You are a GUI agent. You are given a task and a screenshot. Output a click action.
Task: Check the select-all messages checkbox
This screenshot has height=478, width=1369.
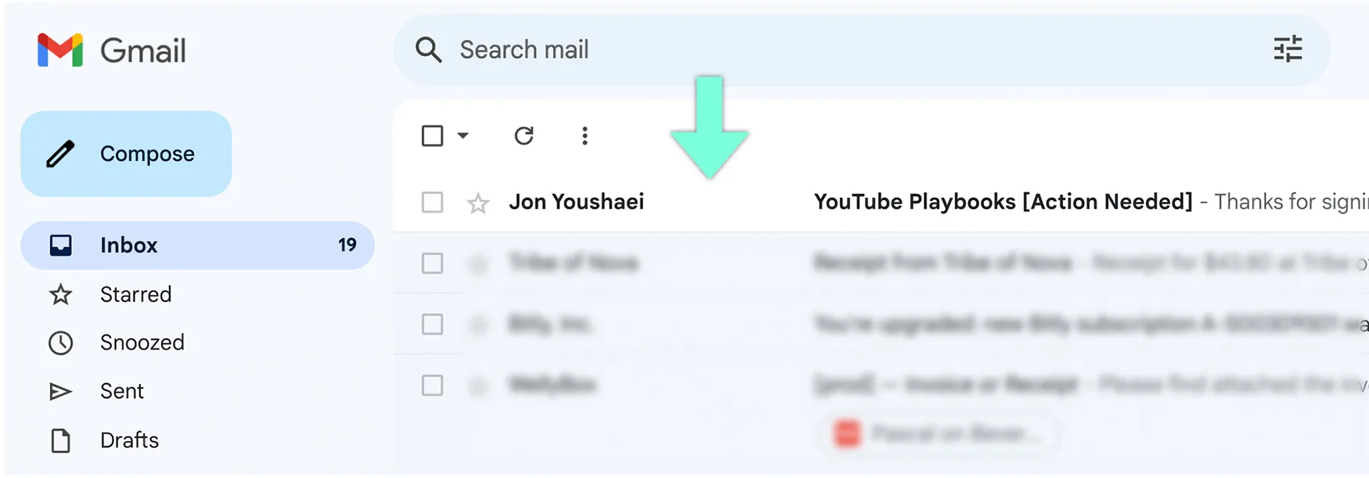[x=432, y=135]
